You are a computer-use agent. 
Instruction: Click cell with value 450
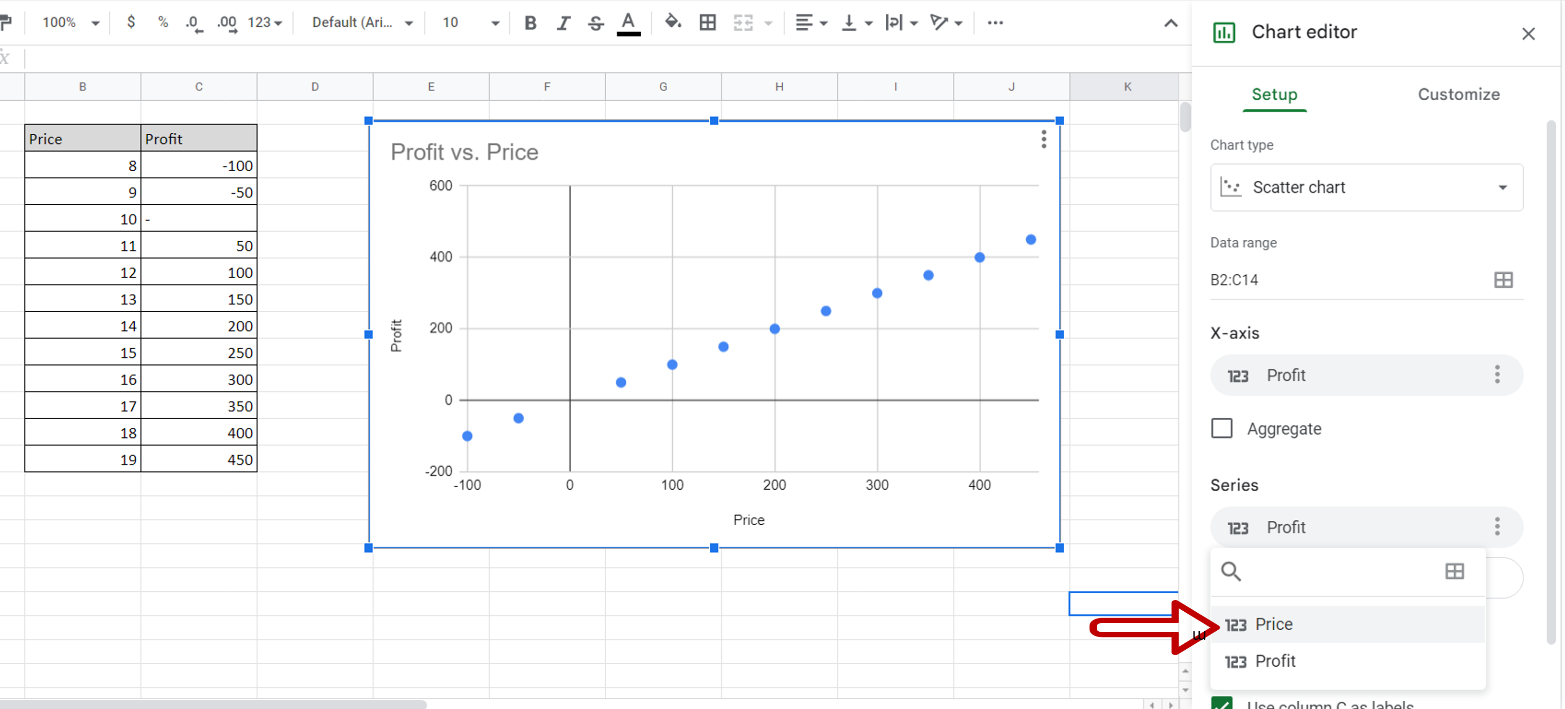coord(199,459)
